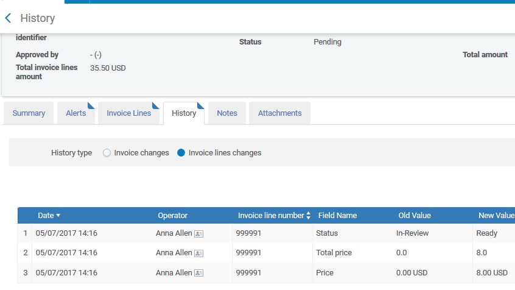515x290 pixels.
Task: Select Invoice lines changes history type
Action: tap(181, 153)
